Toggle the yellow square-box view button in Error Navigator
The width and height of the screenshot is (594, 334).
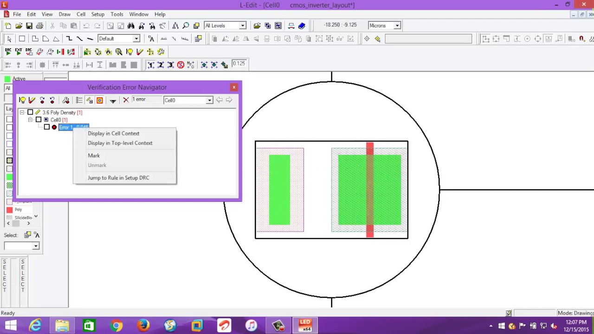tap(99, 100)
